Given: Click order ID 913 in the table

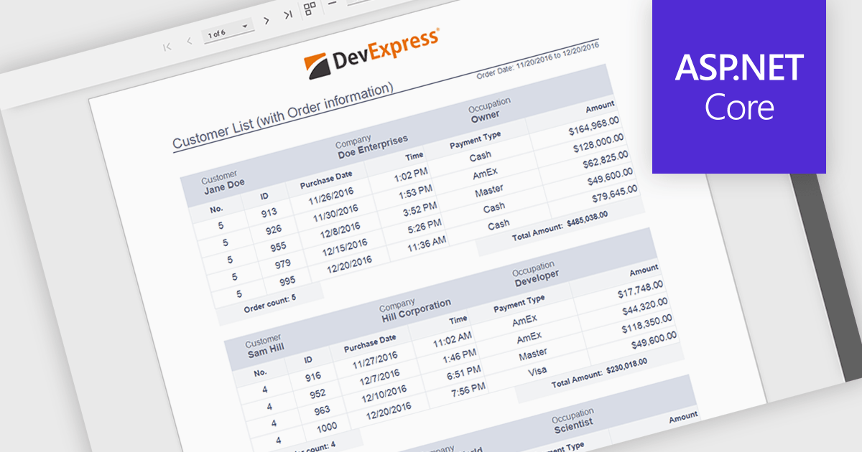Looking at the screenshot, I should point(269,212).
